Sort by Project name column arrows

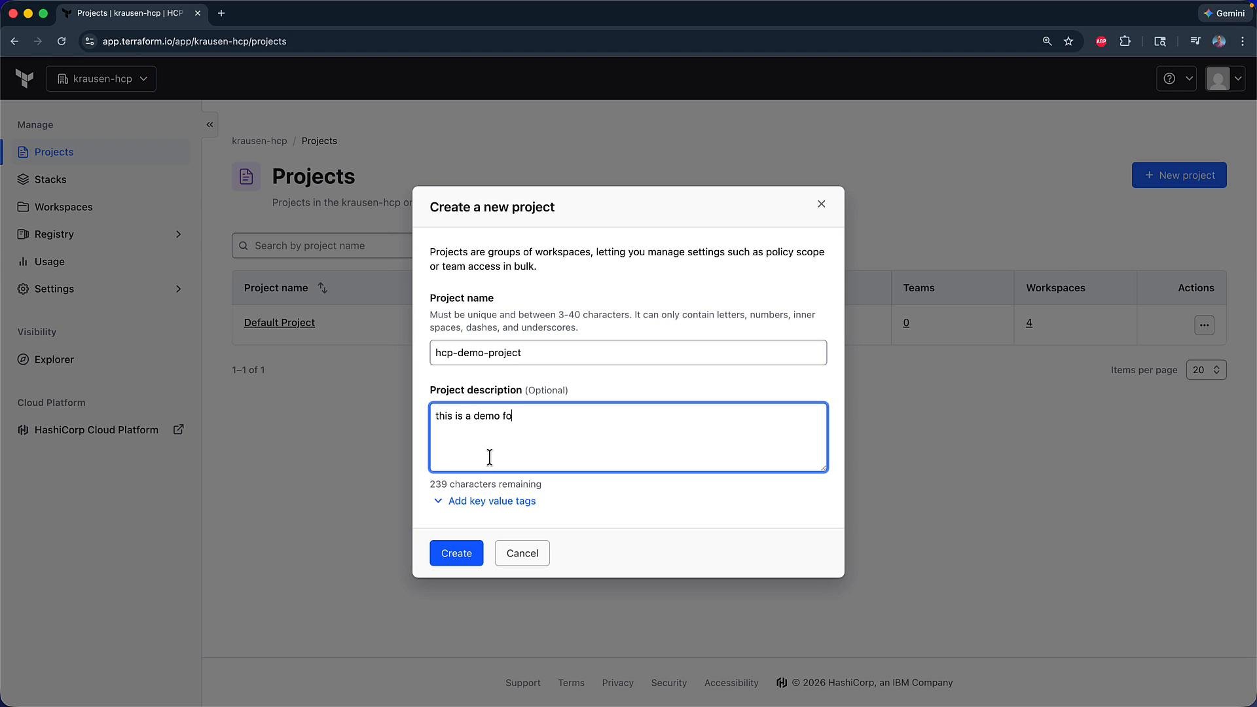[323, 288]
